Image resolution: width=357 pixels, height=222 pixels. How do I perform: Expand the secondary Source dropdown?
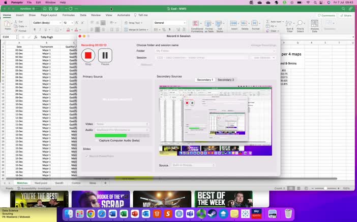click(x=193, y=165)
